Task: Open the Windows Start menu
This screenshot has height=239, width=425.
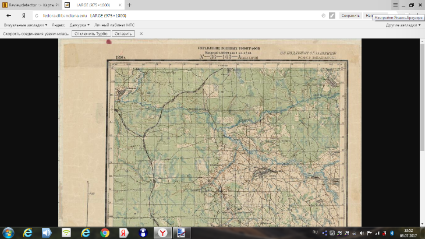Action: [8, 233]
